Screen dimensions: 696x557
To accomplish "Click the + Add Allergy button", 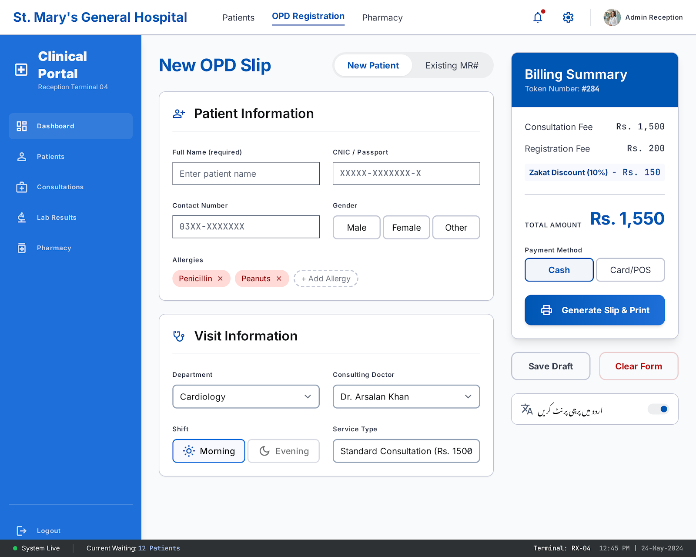I will click(x=326, y=278).
